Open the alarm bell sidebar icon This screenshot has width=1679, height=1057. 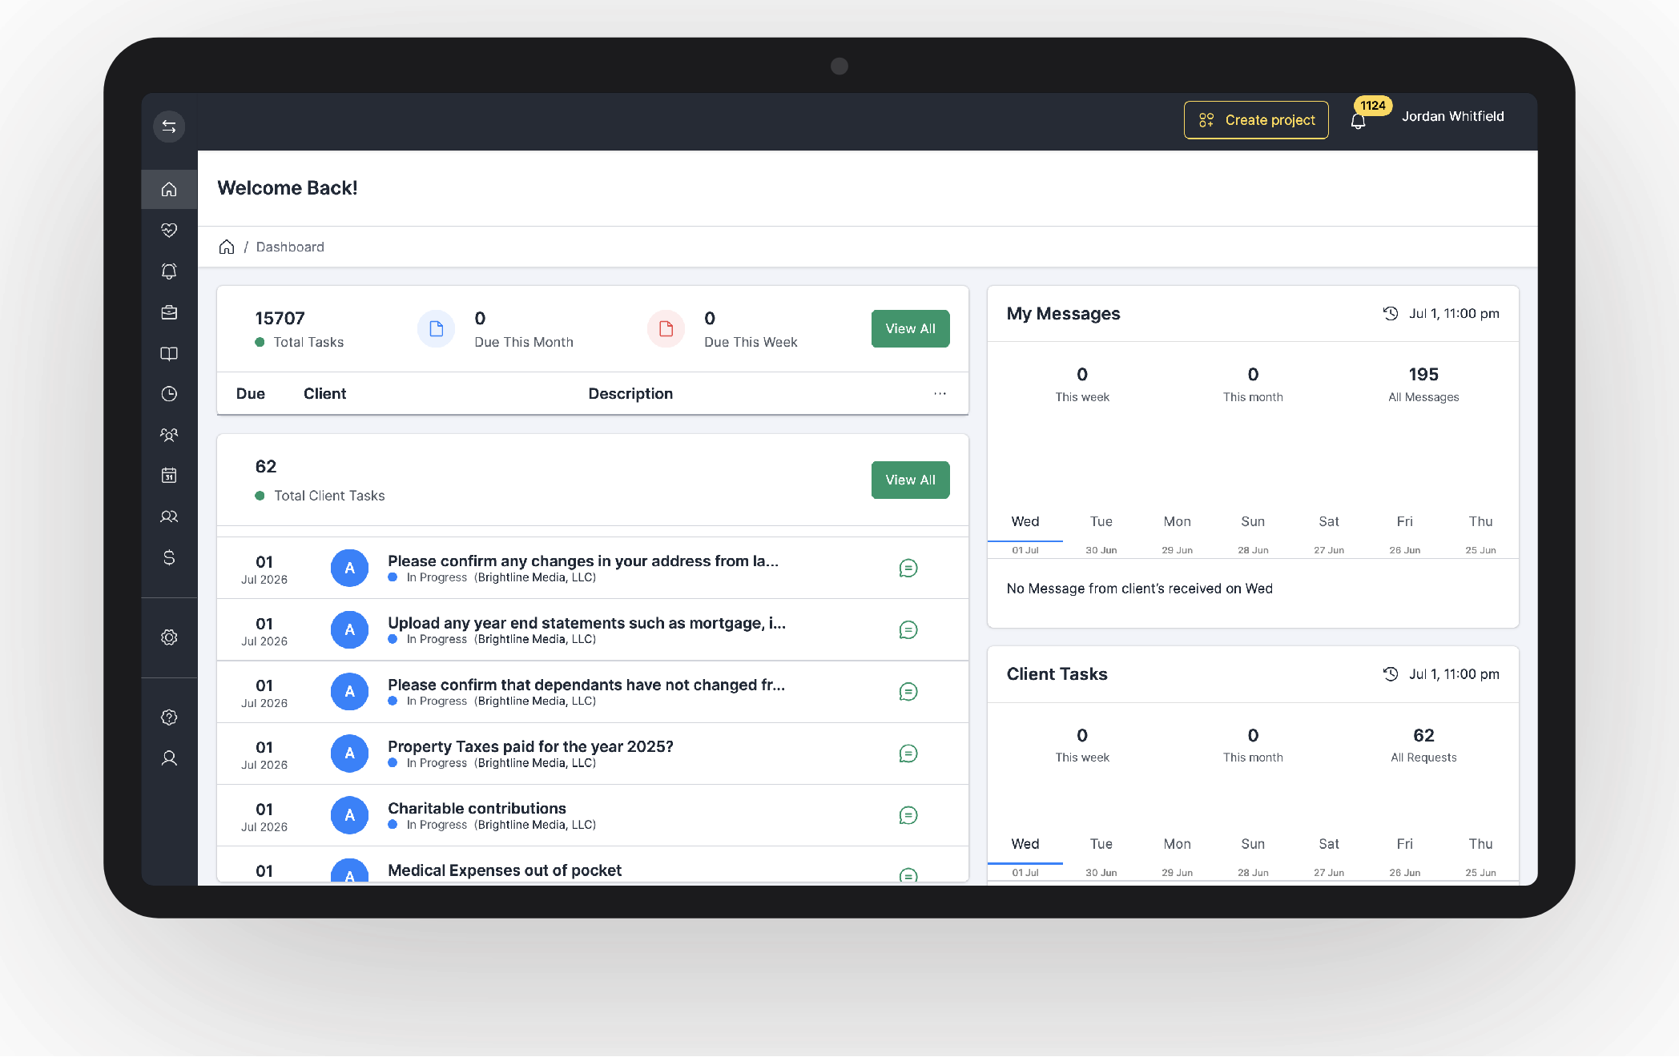(169, 271)
